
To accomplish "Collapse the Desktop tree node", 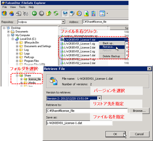I will point(4,28).
